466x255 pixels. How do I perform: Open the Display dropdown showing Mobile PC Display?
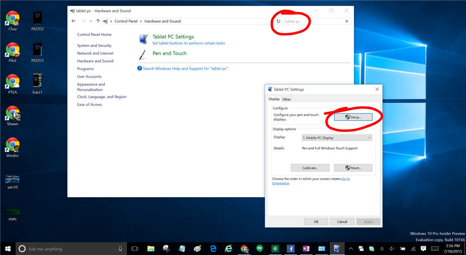pyautogui.click(x=337, y=138)
